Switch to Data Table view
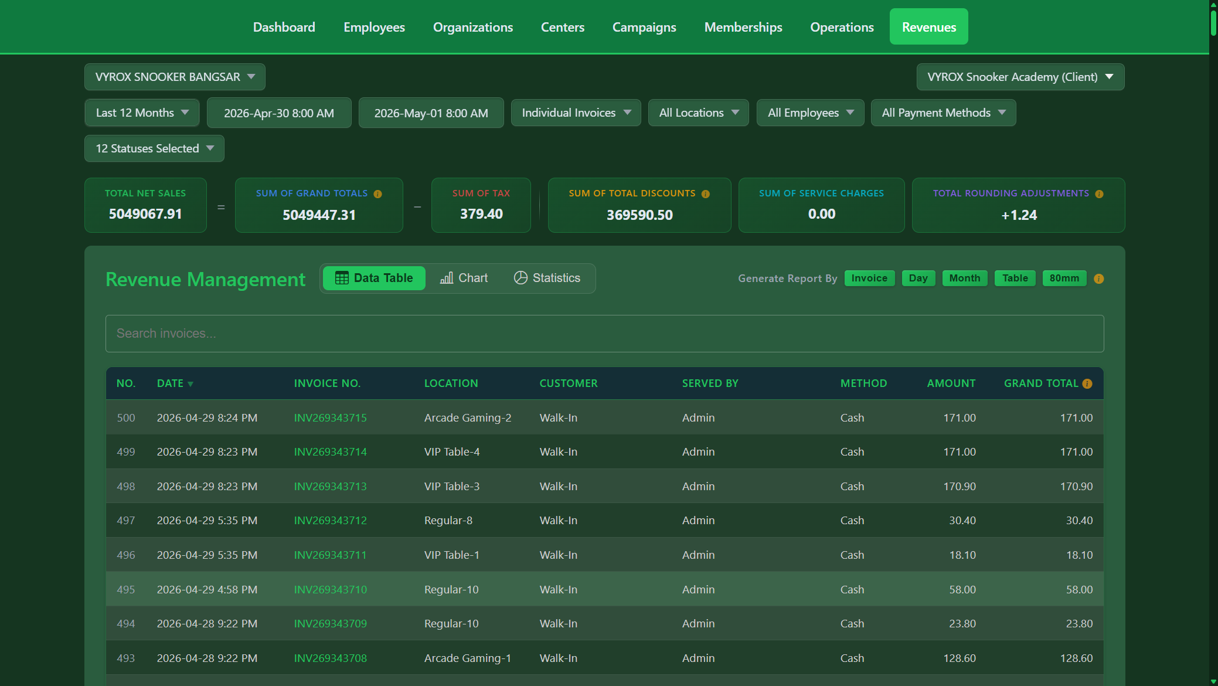Image resolution: width=1218 pixels, height=686 pixels. pyautogui.click(x=374, y=278)
